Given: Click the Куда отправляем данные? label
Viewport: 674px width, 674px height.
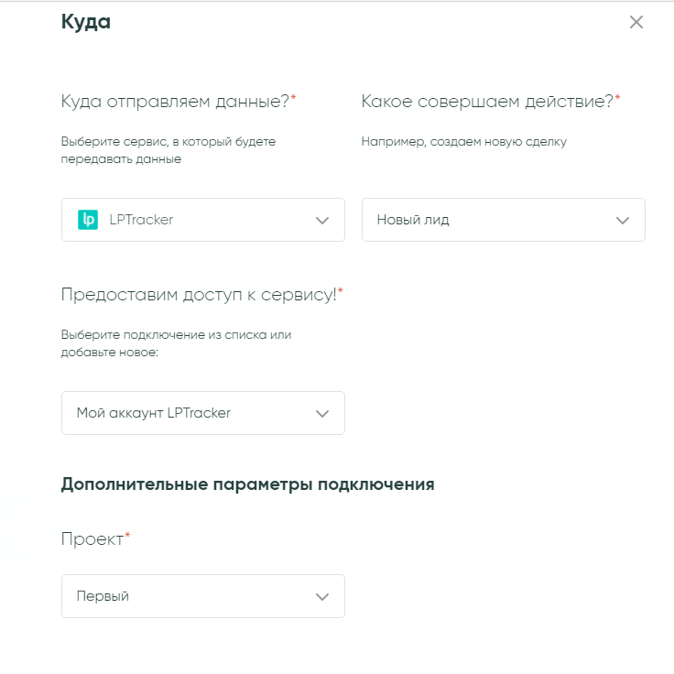Looking at the screenshot, I should pos(175,102).
